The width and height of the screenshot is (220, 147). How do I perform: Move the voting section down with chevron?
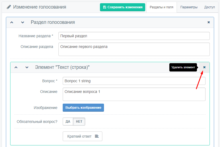pos(23,22)
